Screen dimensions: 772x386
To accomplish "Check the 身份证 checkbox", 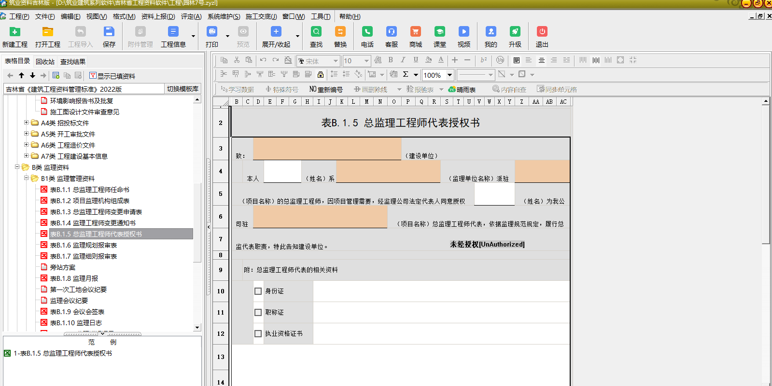I will tap(258, 291).
